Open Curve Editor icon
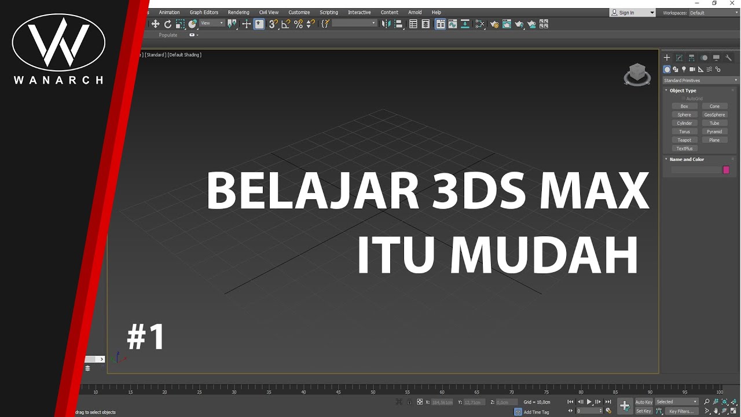 [453, 24]
